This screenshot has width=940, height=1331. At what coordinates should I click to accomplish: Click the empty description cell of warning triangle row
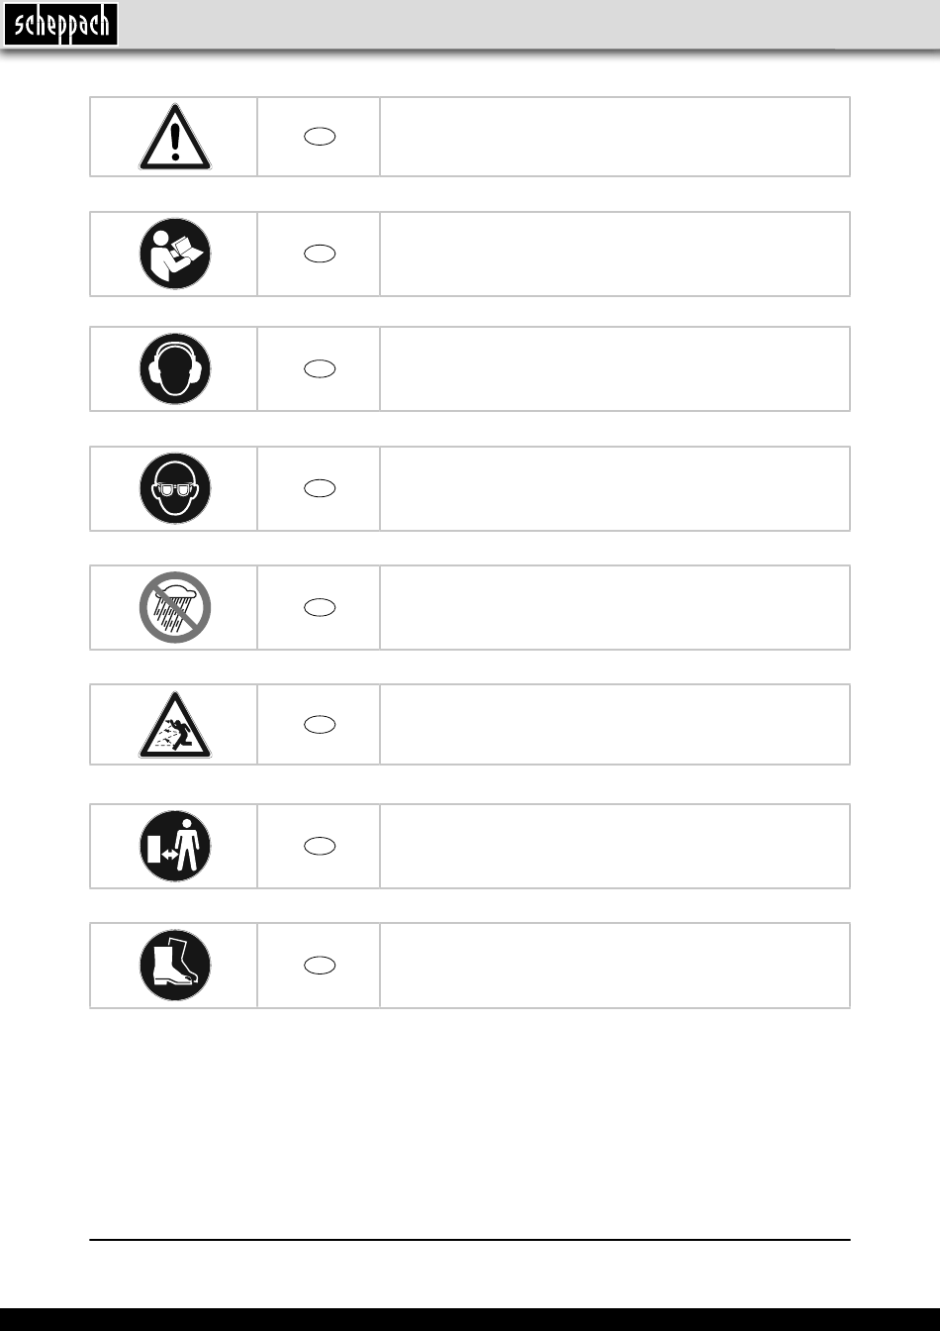614,137
